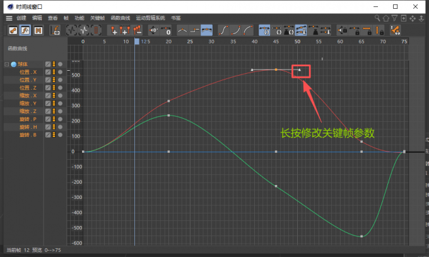
Task: Open the 运动剪辑系统 menu
Action: pos(151,18)
